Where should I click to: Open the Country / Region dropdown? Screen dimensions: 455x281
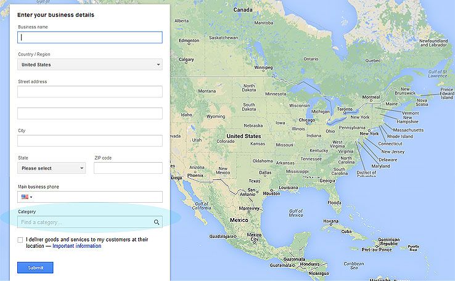coord(90,65)
